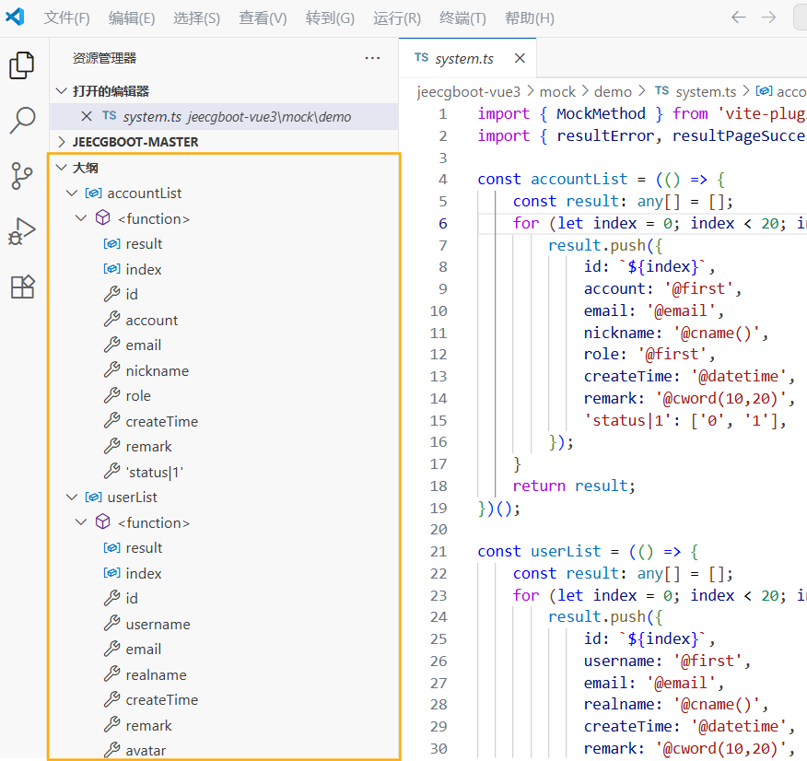
Task: Open the Source Control view
Action: (22, 176)
